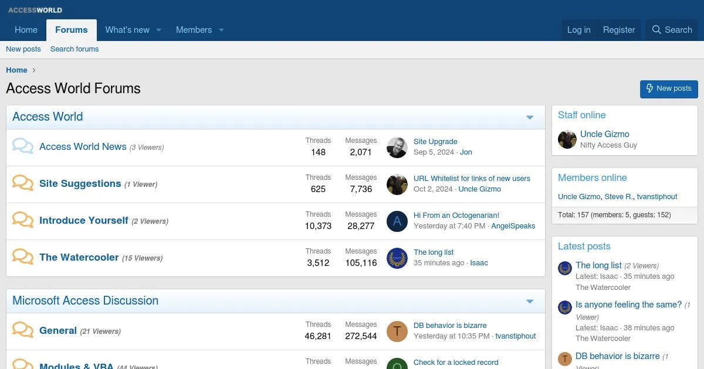Expand the What's new dropdown arrow

point(158,30)
